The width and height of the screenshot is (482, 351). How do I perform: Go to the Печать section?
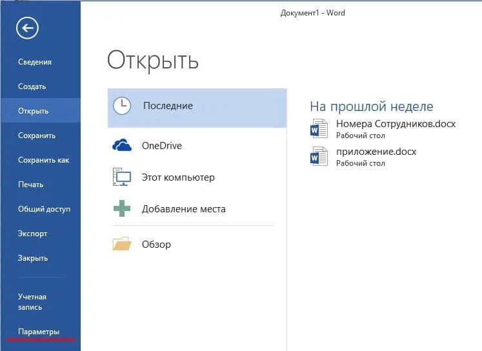[31, 185]
